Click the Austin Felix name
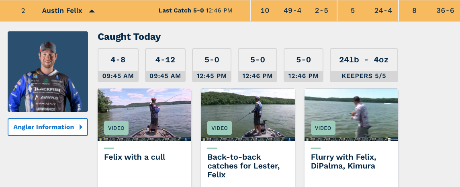Viewport: 460px width, 187px height. click(x=62, y=11)
